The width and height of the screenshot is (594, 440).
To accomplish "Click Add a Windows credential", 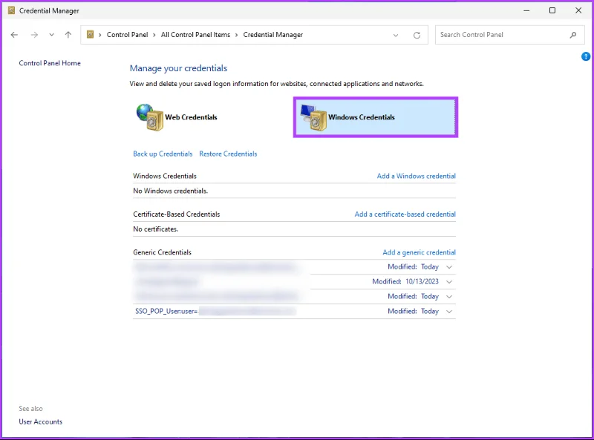I will pyautogui.click(x=416, y=176).
